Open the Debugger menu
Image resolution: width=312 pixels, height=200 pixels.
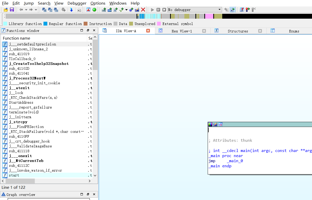[77, 3]
